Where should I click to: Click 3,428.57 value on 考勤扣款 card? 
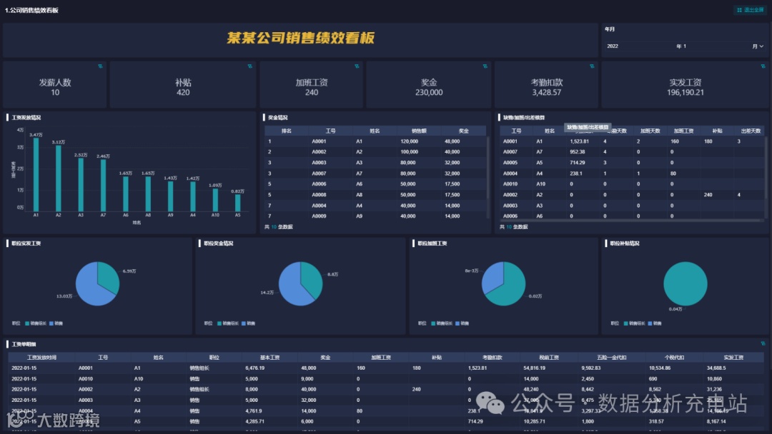(547, 92)
